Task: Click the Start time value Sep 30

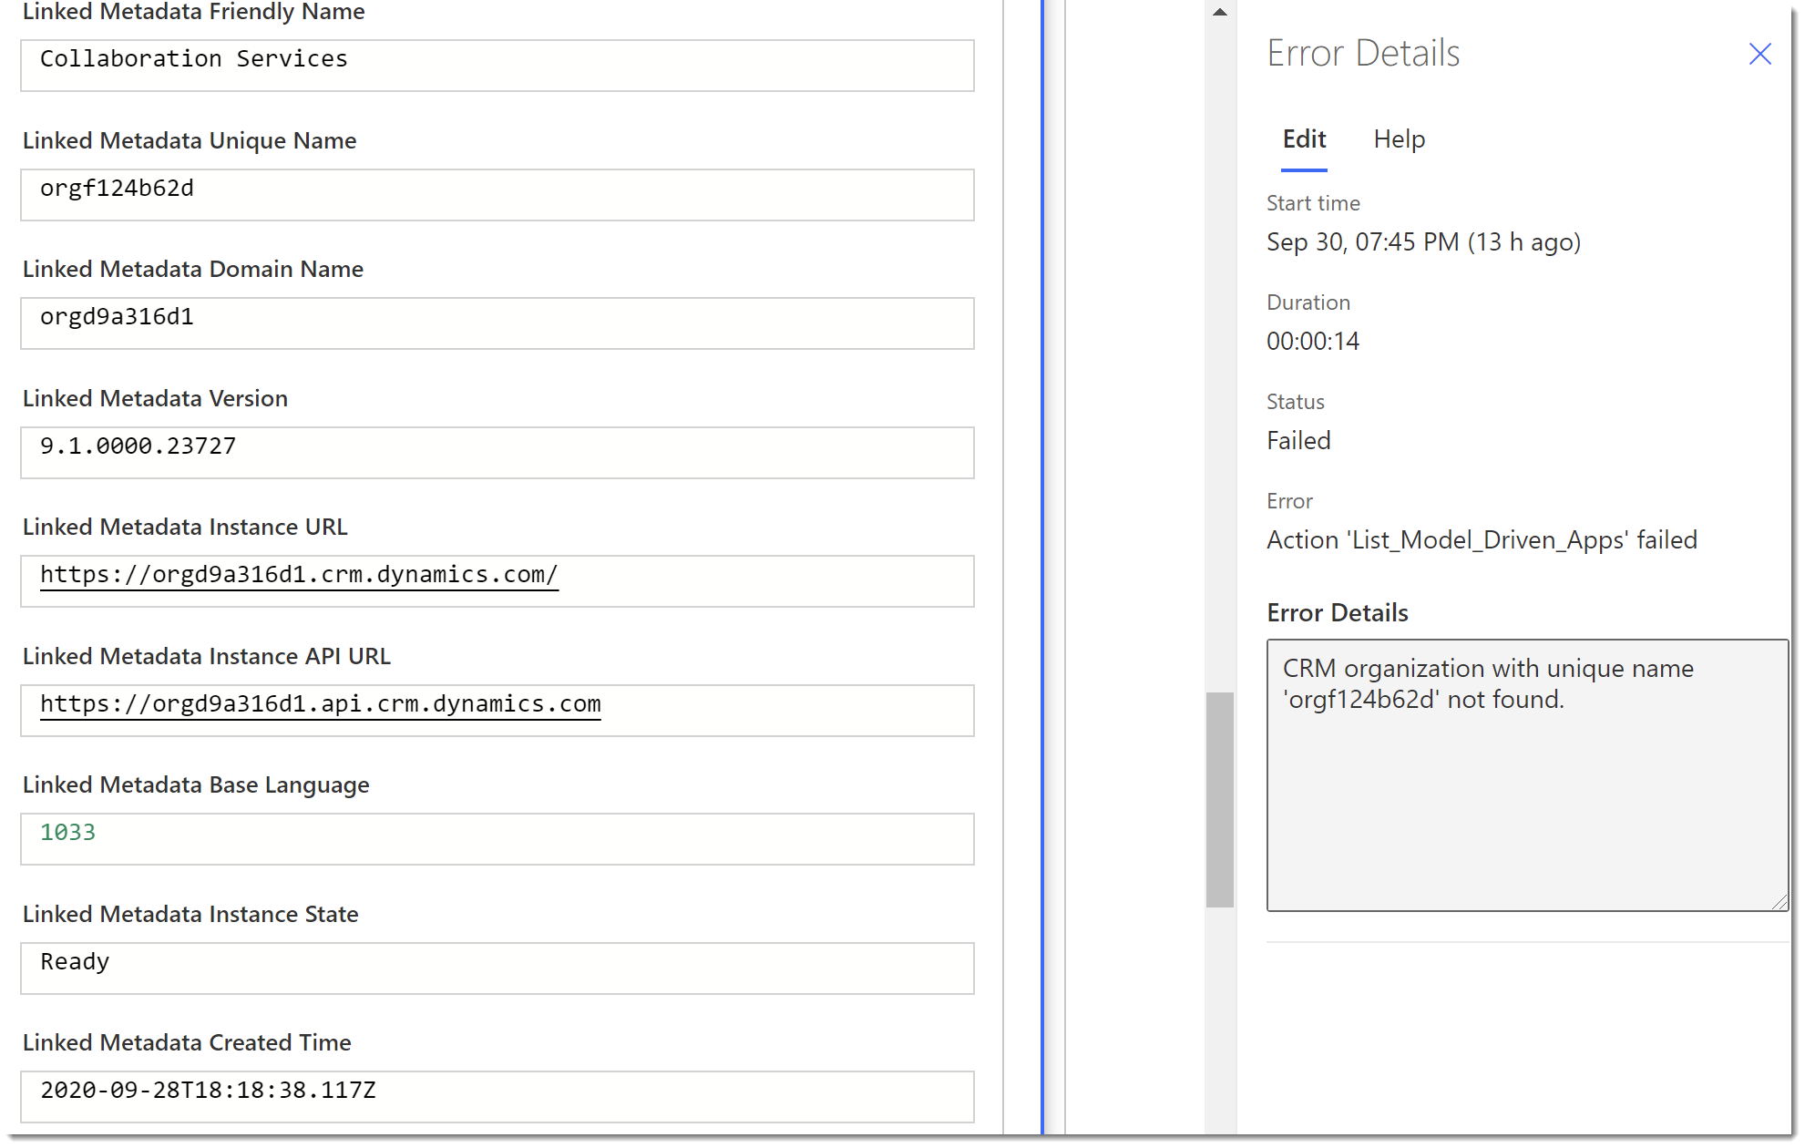Action: (1423, 241)
